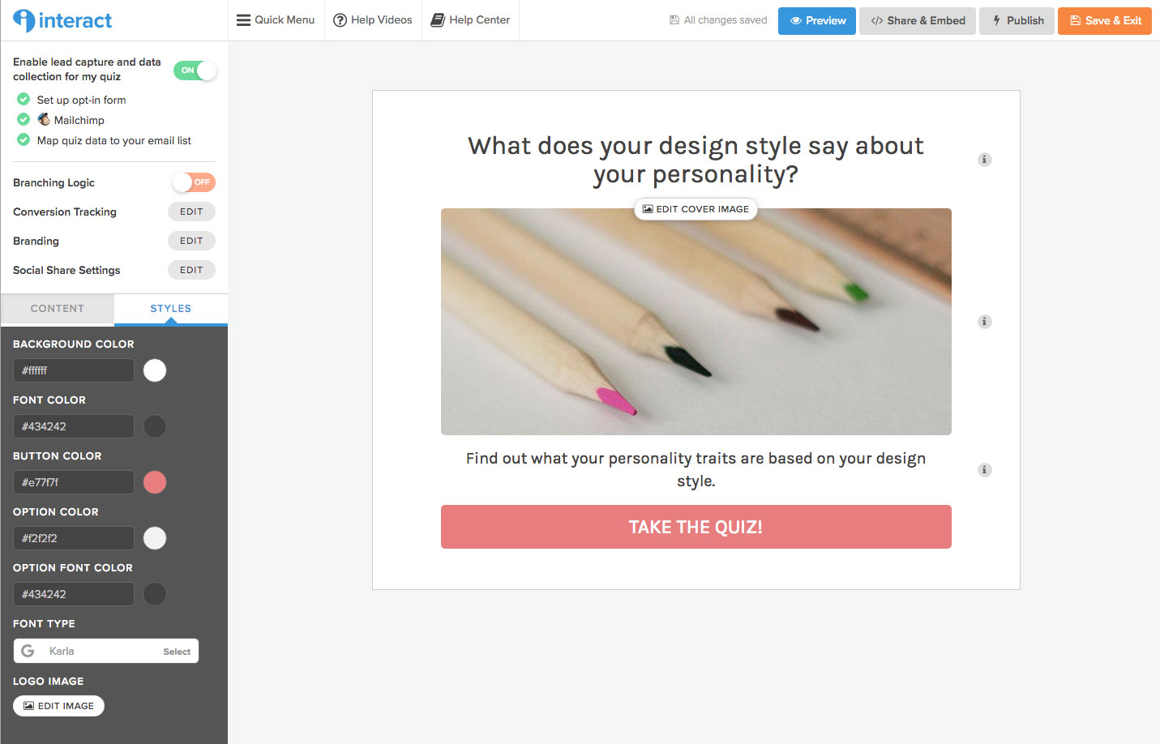Click the info icon beside the quiz description
Image resolution: width=1160 pixels, height=744 pixels.
[984, 470]
